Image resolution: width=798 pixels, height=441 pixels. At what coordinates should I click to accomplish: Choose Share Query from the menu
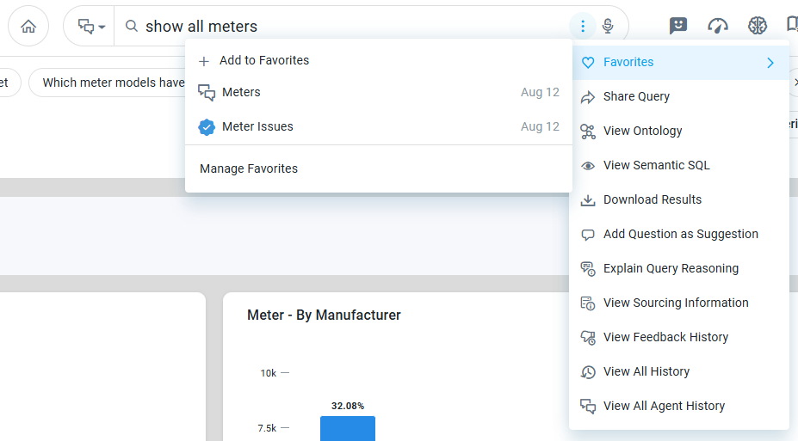[x=681, y=96]
